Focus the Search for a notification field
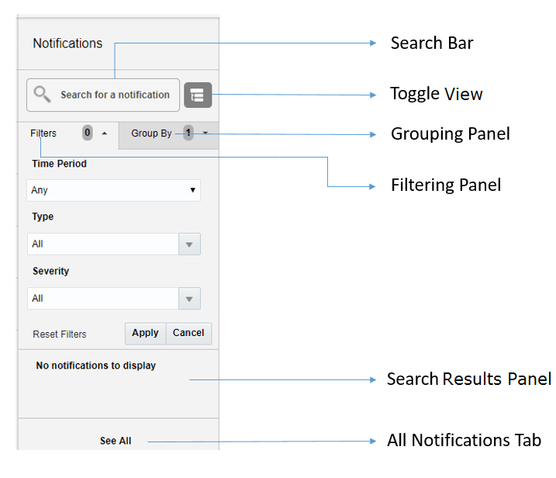 coord(103,95)
